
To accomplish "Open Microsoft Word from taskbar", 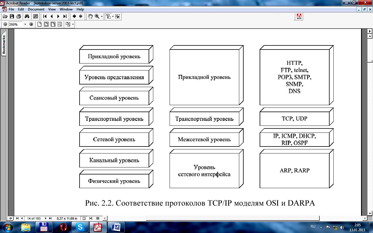I will (x=116, y=227).
